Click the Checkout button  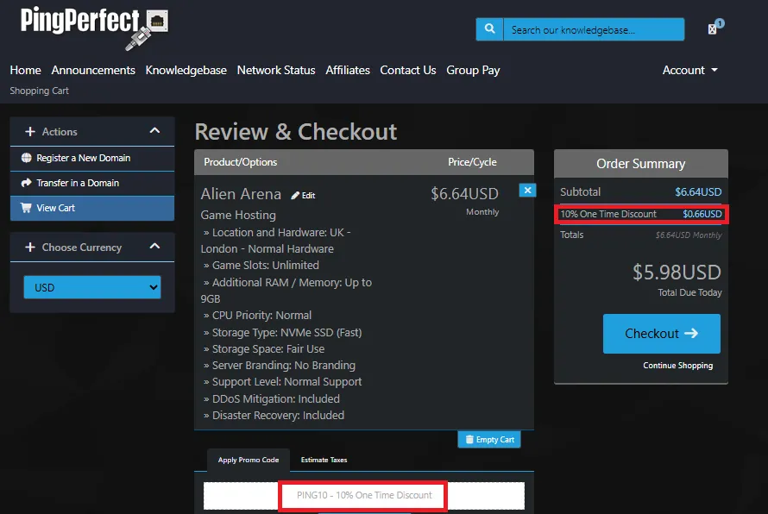point(662,334)
